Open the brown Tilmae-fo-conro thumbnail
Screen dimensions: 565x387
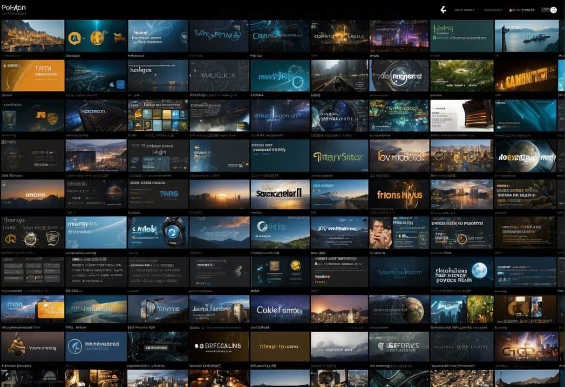280,347
